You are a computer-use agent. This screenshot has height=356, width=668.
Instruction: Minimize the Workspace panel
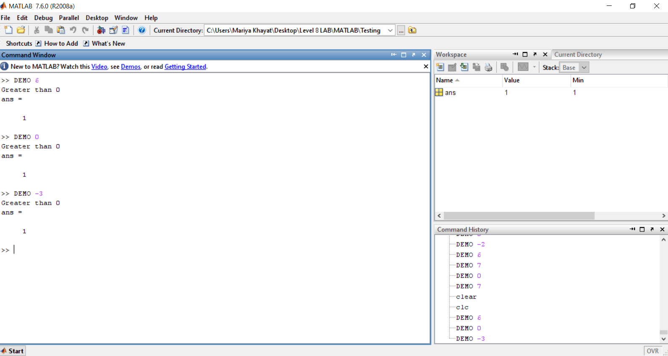(x=515, y=54)
